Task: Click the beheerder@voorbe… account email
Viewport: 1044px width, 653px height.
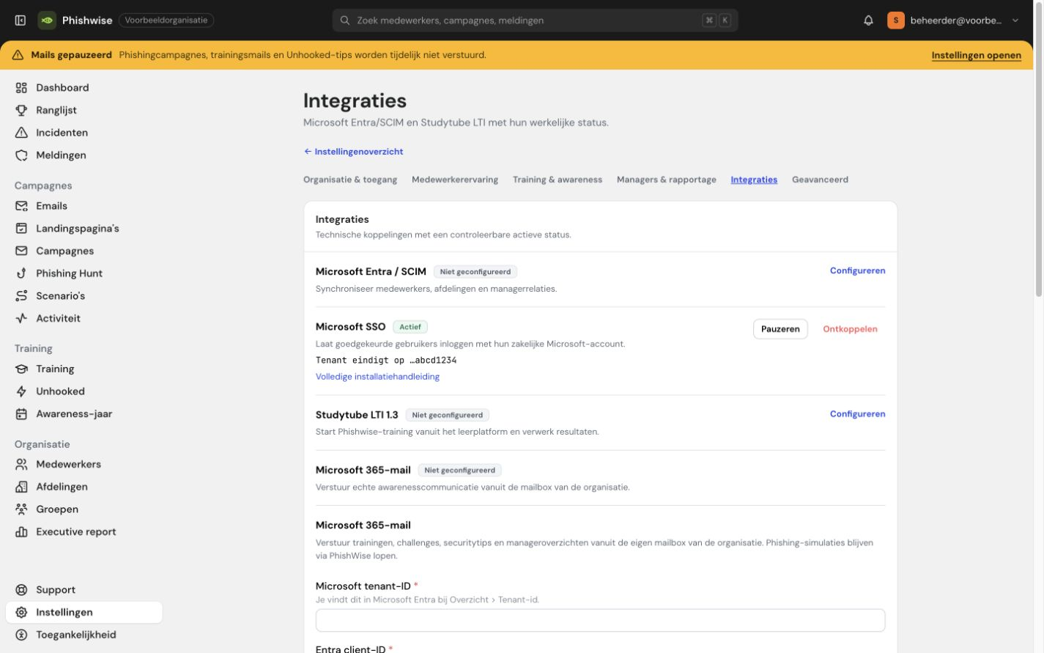Action: 955,21
